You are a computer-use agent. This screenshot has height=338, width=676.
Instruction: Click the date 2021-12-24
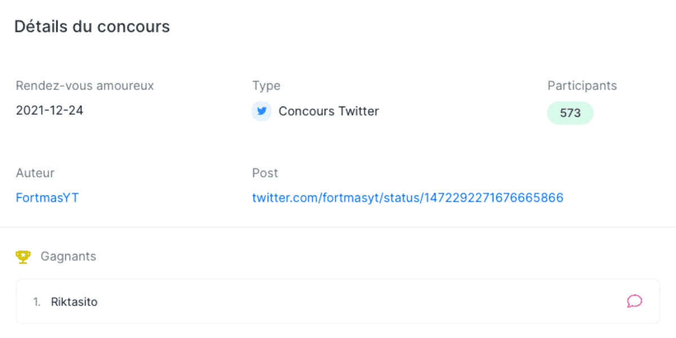(50, 110)
